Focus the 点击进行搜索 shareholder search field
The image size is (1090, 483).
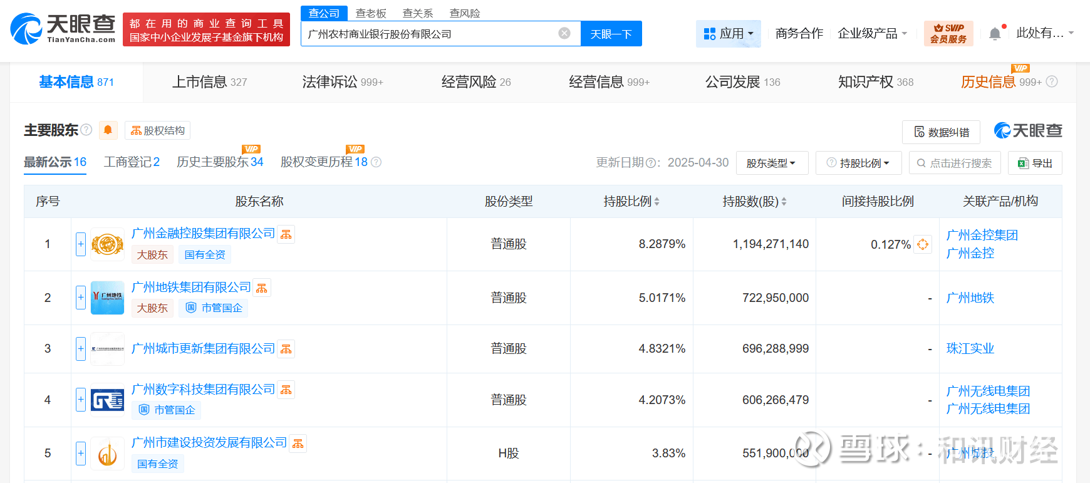pyautogui.click(x=955, y=163)
